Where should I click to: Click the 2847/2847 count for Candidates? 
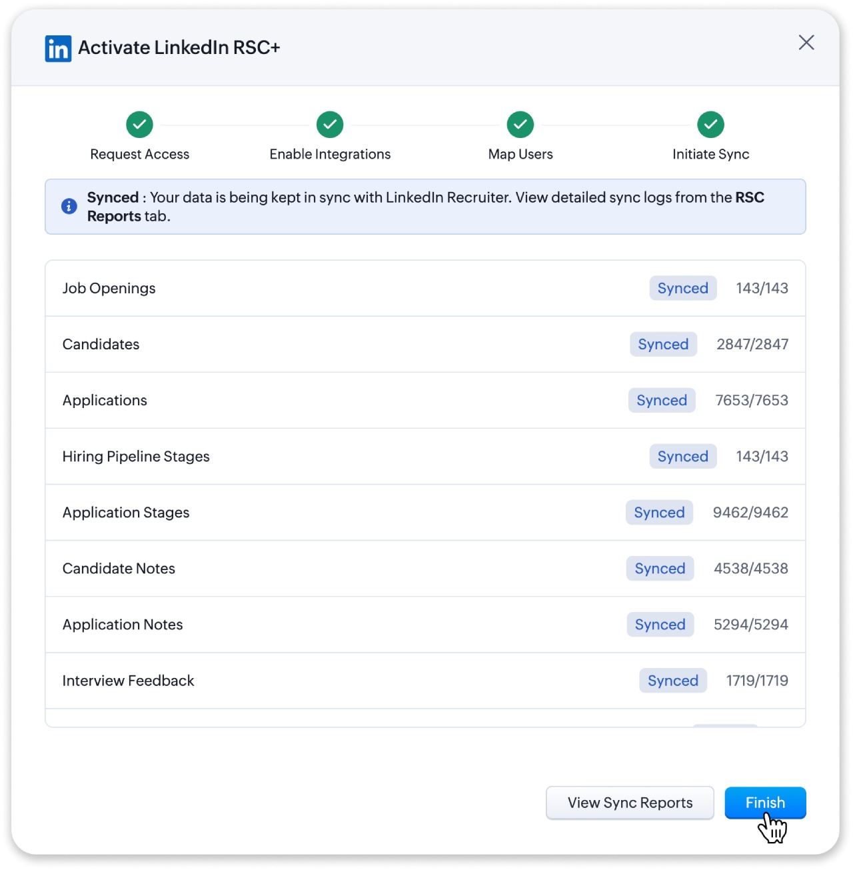click(752, 344)
